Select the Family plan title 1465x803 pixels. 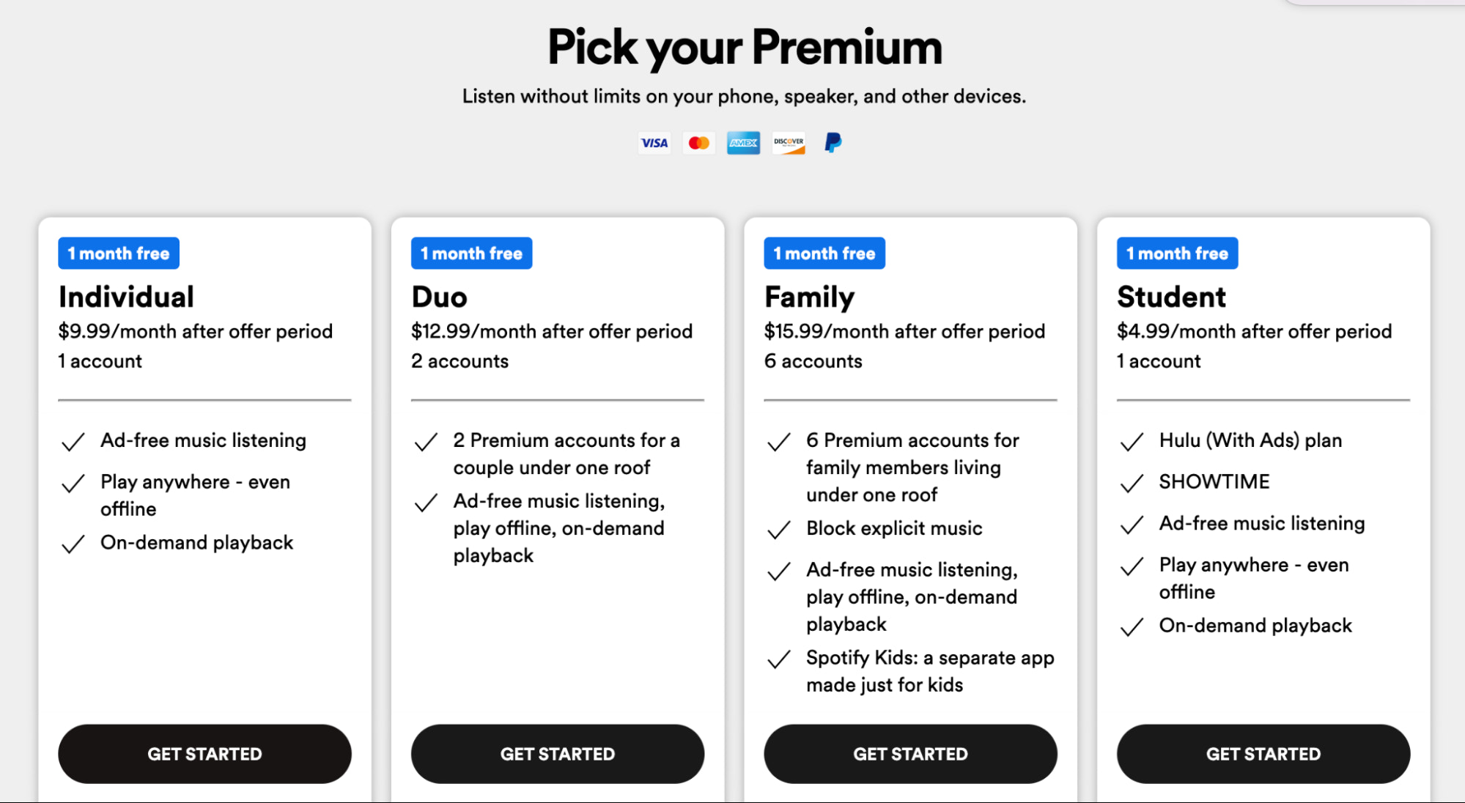coord(809,297)
